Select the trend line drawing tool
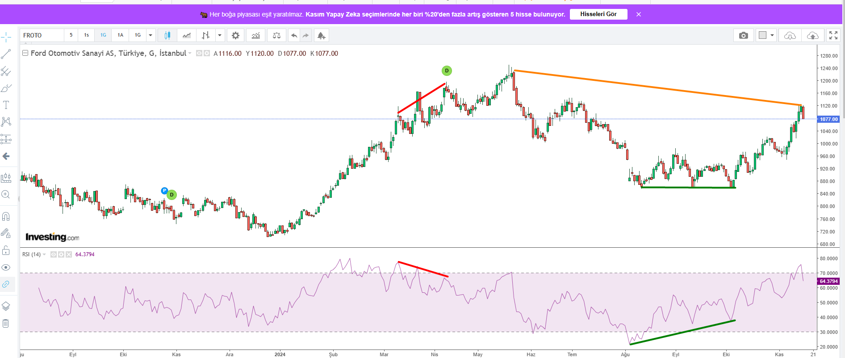 6,54
